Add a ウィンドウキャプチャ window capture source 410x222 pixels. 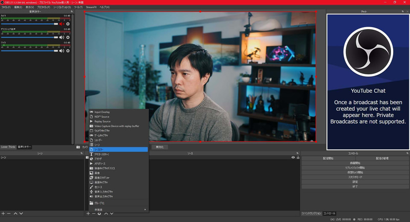tap(118, 131)
